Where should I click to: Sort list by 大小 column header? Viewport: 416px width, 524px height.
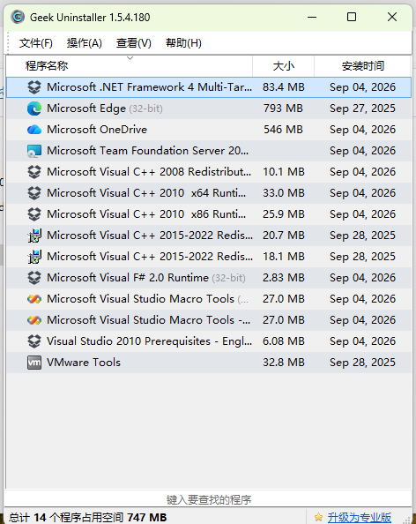pyautogui.click(x=284, y=66)
